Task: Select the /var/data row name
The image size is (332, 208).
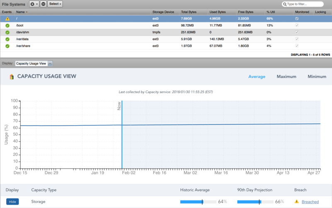Action: [x=22, y=39]
